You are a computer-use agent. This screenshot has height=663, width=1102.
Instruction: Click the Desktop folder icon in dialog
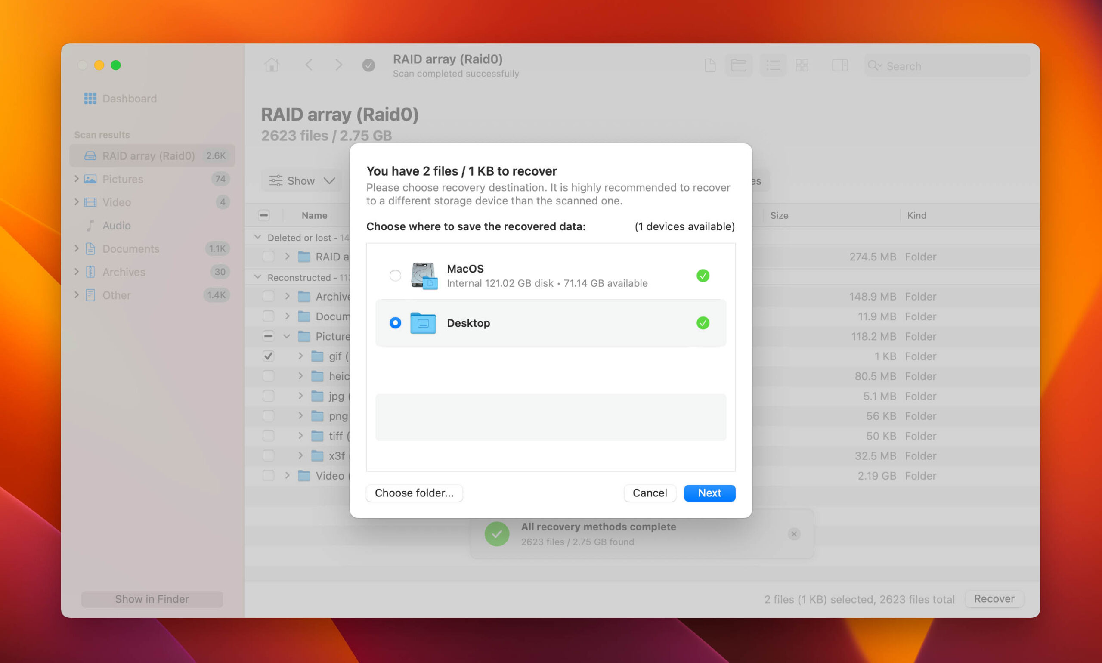pos(423,323)
